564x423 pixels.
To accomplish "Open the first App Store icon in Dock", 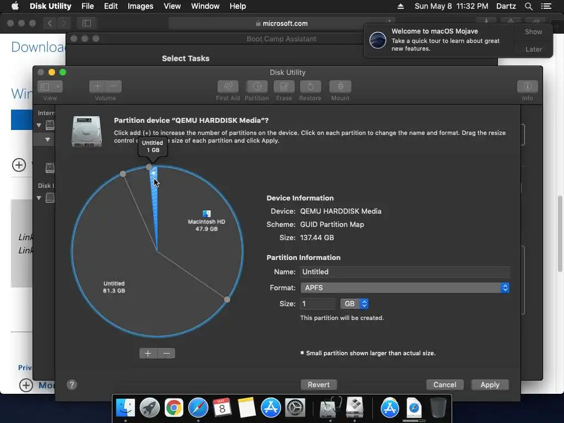I will 270,408.
